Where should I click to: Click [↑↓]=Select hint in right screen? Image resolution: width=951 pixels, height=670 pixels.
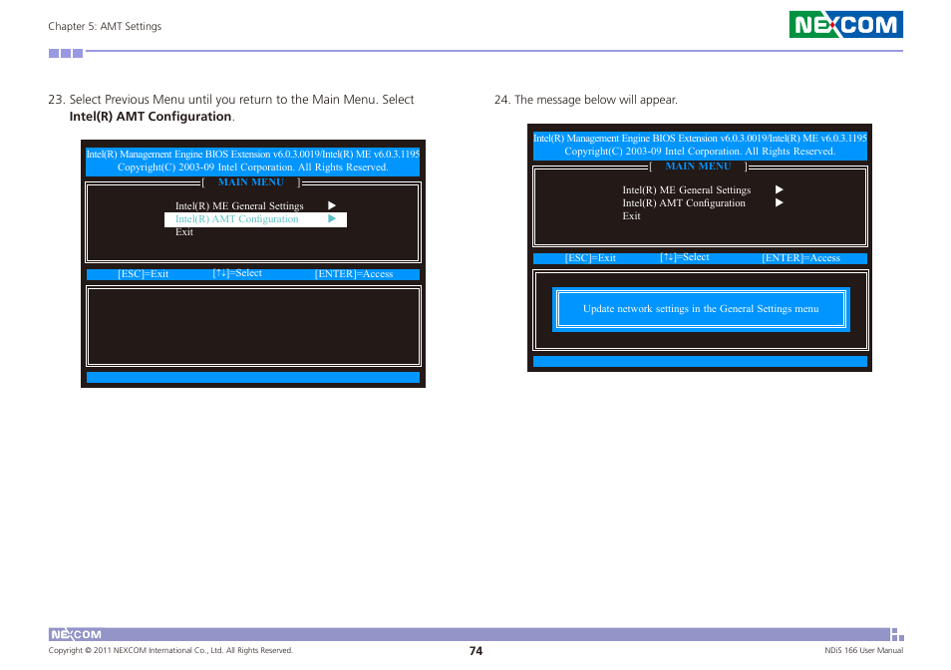coord(684,257)
